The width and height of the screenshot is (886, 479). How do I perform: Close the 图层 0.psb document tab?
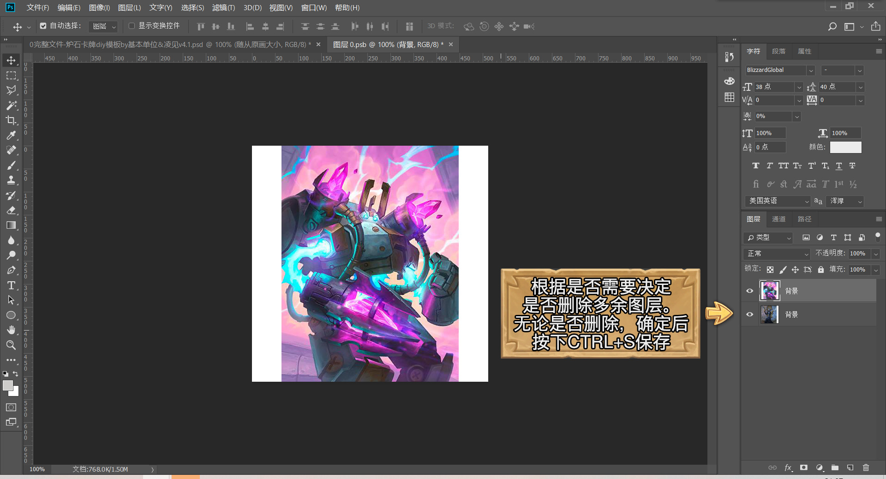[x=451, y=44]
